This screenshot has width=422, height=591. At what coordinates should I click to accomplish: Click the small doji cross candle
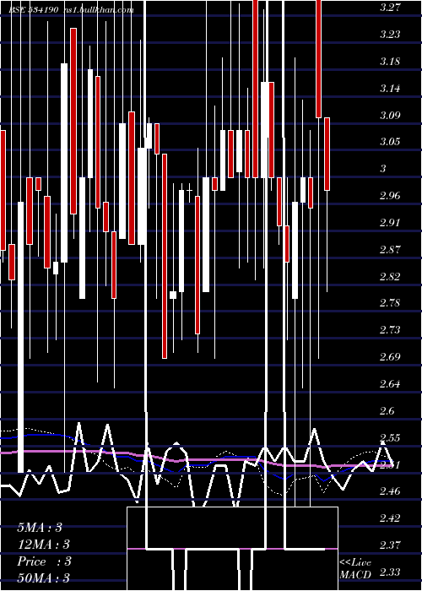(x=189, y=190)
